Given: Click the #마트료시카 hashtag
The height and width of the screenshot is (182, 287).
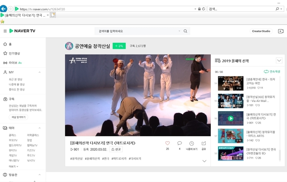Looking at the screenshot, I should (119, 159).
